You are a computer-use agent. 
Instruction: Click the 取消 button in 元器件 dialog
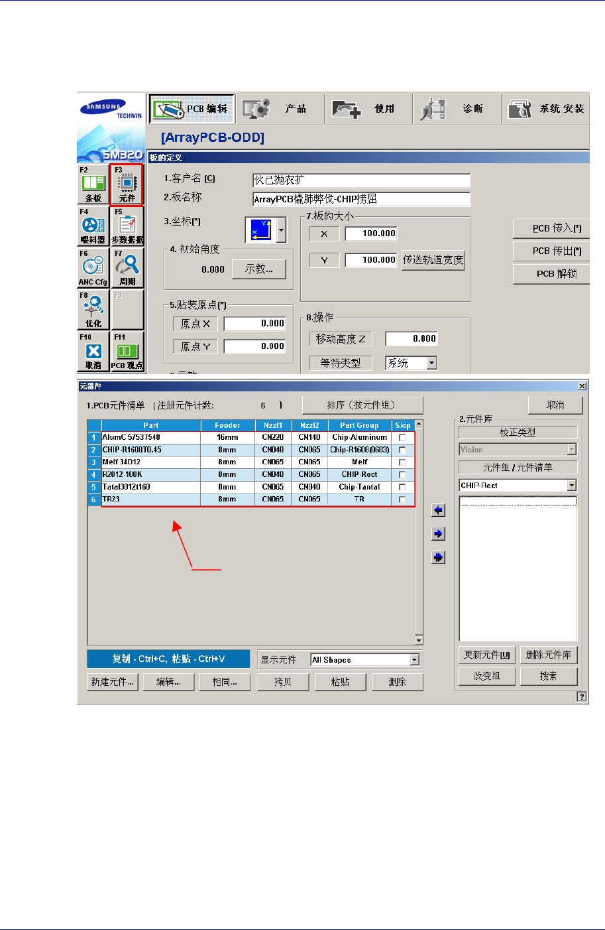pos(555,405)
